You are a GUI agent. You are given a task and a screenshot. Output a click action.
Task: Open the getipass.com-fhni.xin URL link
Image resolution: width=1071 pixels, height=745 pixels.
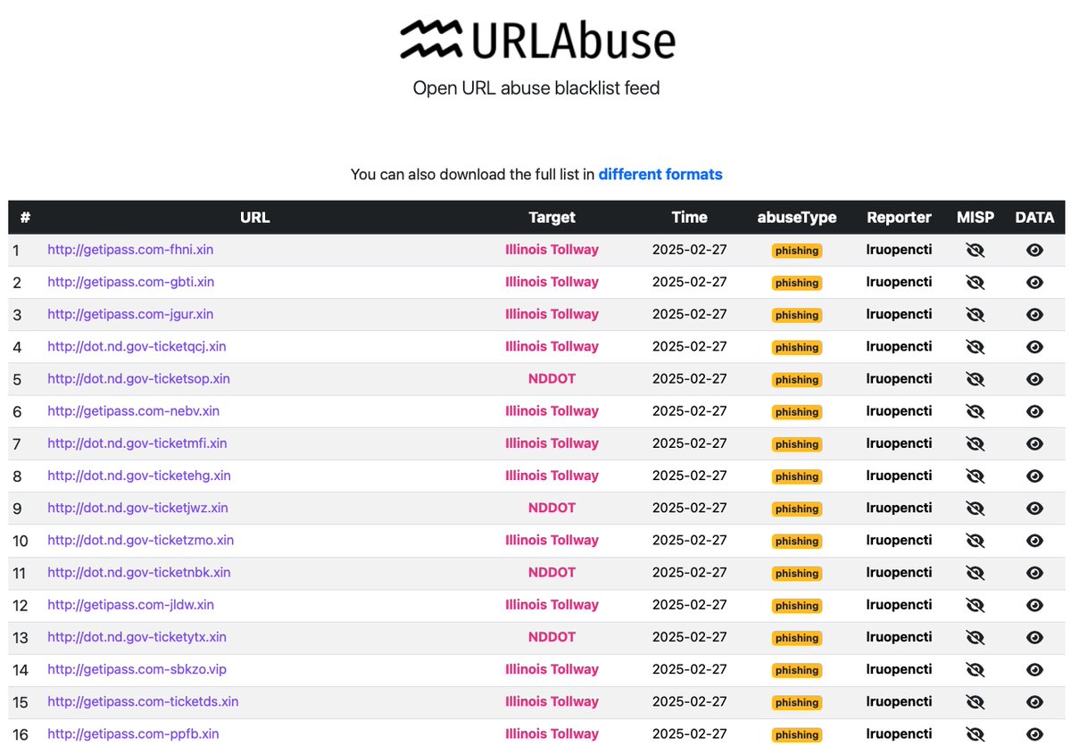pyautogui.click(x=130, y=250)
